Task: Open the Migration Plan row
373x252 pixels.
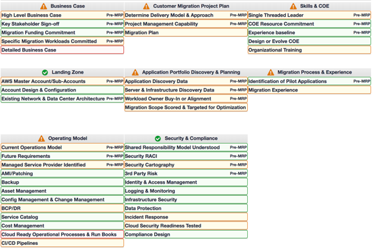Action: tap(186, 32)
